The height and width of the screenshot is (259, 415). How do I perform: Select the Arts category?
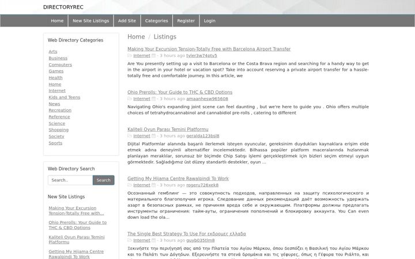[x=53, y=52]
